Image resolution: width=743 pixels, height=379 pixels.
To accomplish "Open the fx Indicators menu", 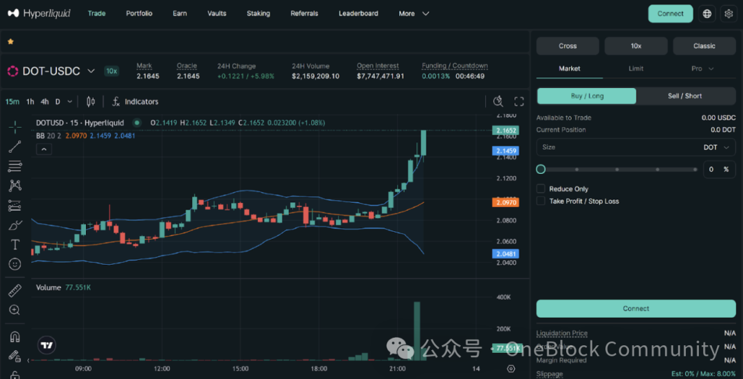I will click(x=135, y=101).
